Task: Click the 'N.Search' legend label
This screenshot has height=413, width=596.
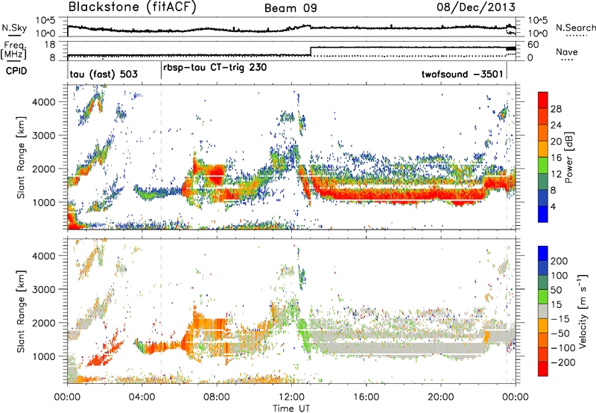Action: click(575, 28)
